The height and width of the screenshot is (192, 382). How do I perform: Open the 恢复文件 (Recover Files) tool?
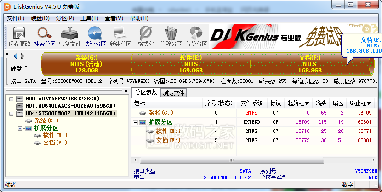coord(70,37)
